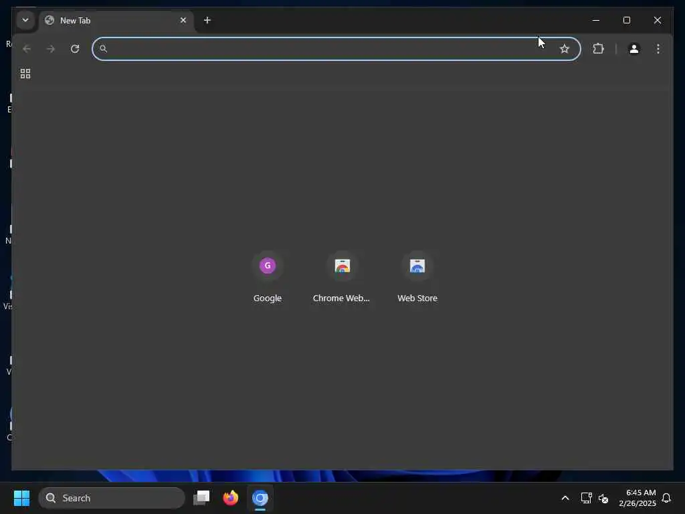Click the search magnifier in address bar
The width and height of the screenshot is (685, 514).
click(x=103, y=48)
